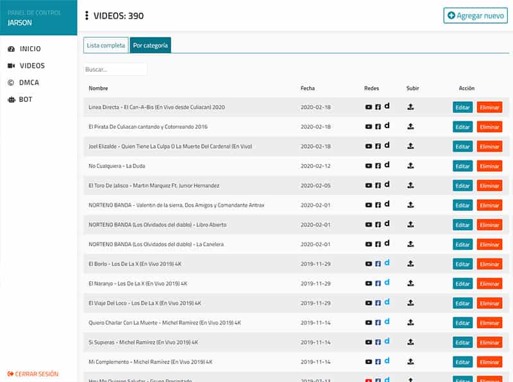Open the YouTube icon for Linea Directa video
This screenshot has width=513, height=382.
click(x=368, y=107)
